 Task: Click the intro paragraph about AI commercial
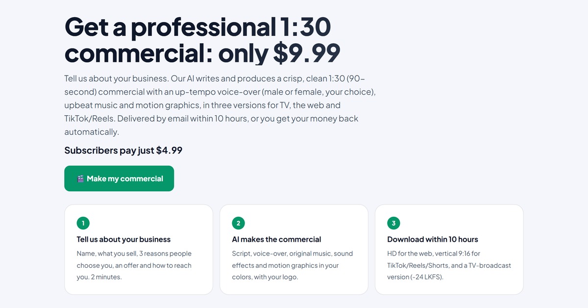220,105
